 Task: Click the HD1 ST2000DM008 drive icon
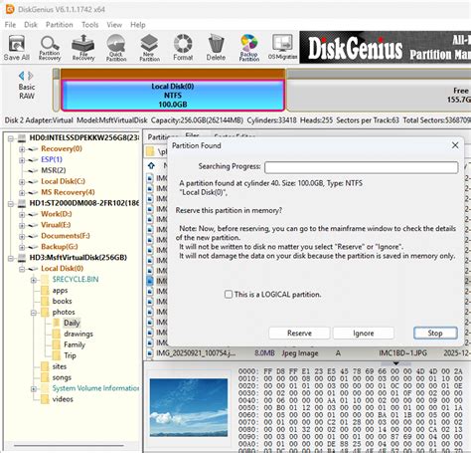pos(22,203)
